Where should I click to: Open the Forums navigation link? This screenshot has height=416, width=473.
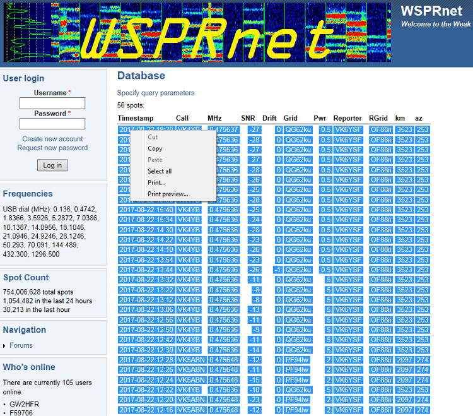point(21,345)
